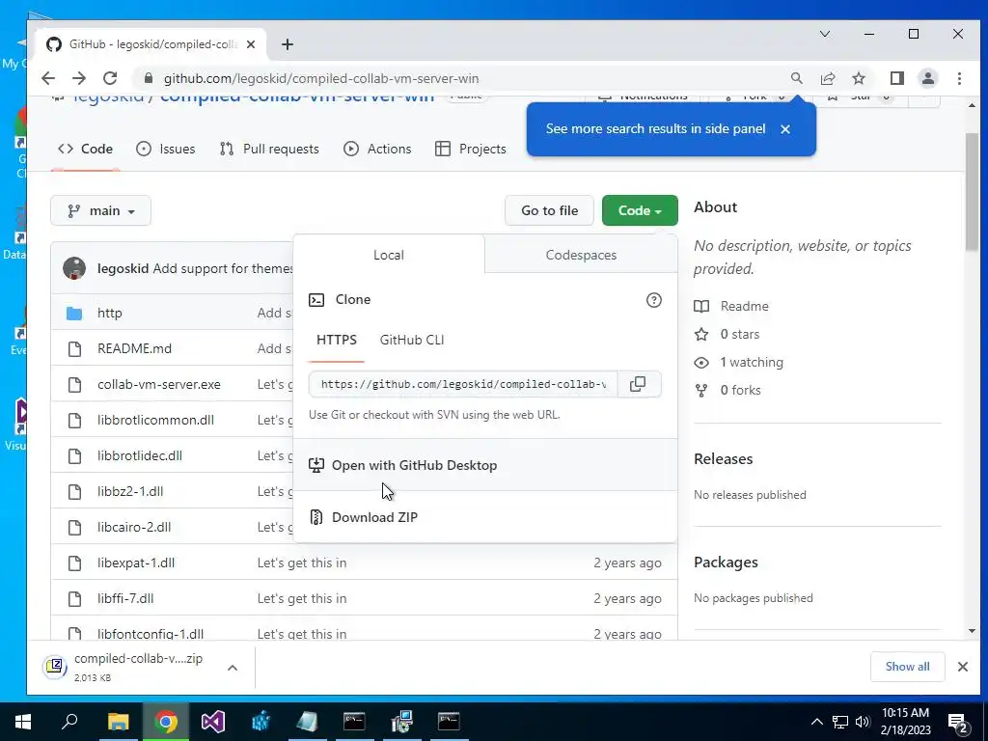Image resolution: width=988 pixels, height=741 pixels.
Task: Open collab-vm-server.exe file
Action: (x=159, y=384)
